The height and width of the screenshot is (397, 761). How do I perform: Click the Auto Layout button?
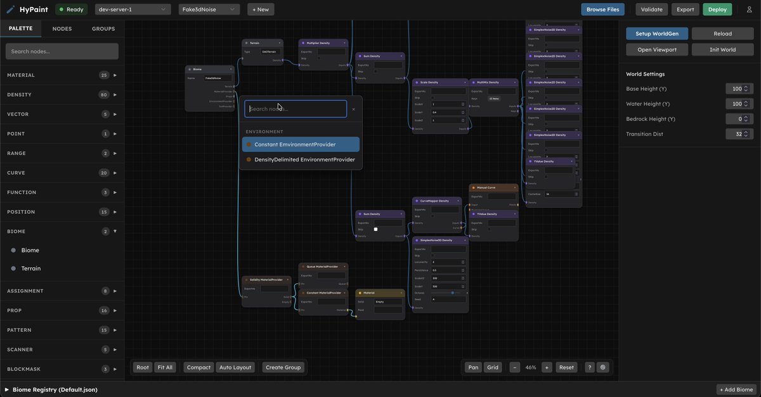pyautogui.click(x=235, y=367)
